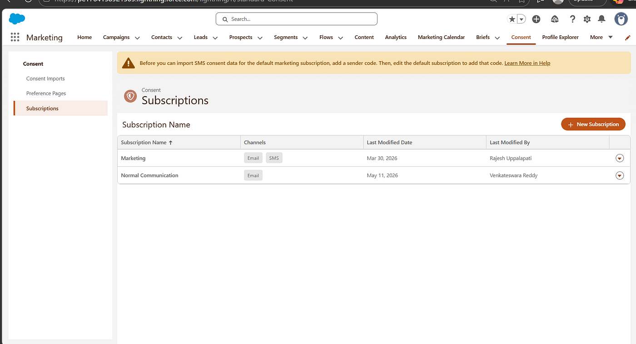
Task: Expand the Briefs tab chevron
Action: click(497, 38)
